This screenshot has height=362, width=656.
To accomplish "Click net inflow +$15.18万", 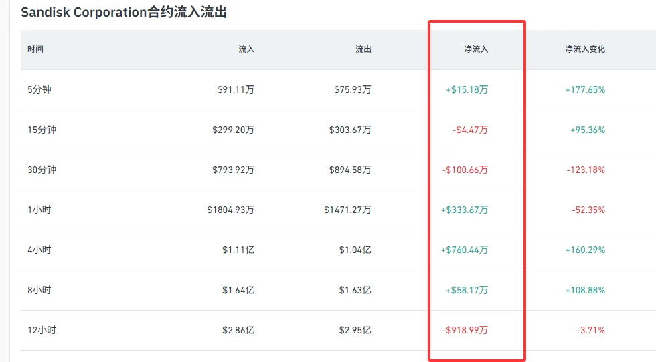I will [467, 89].
